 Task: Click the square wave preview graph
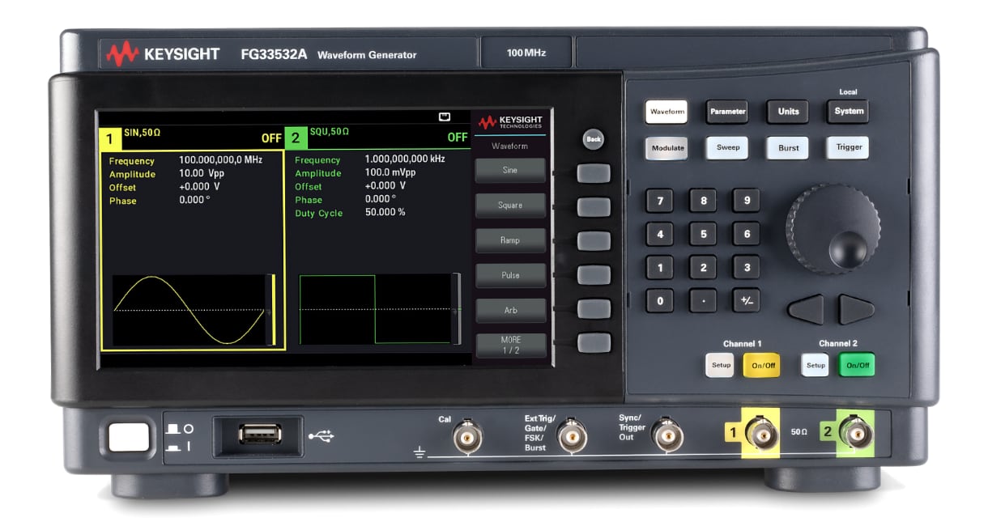375,309
